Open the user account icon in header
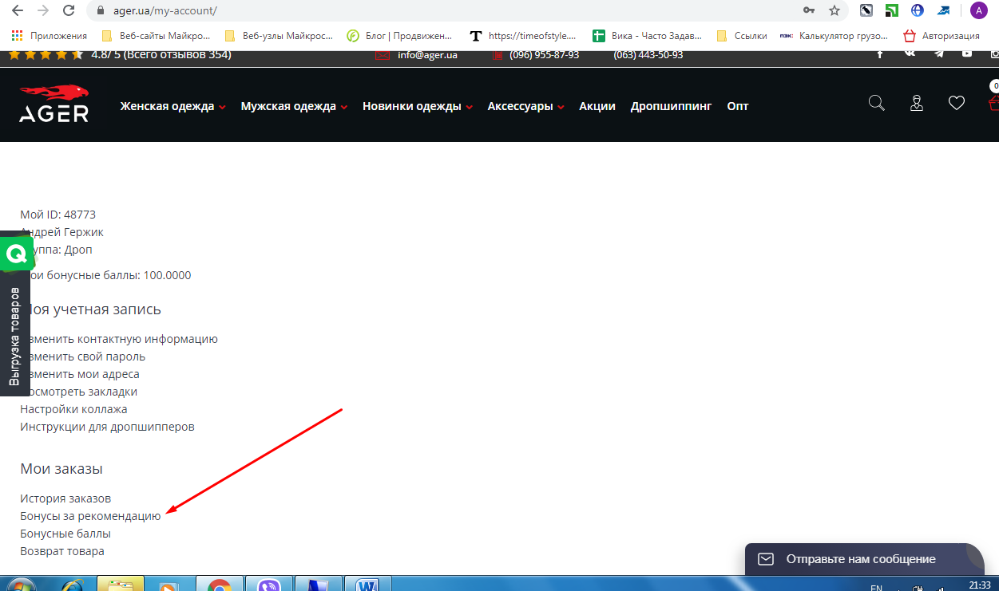This screenshot has width=999, height=591. pos(917,104)
